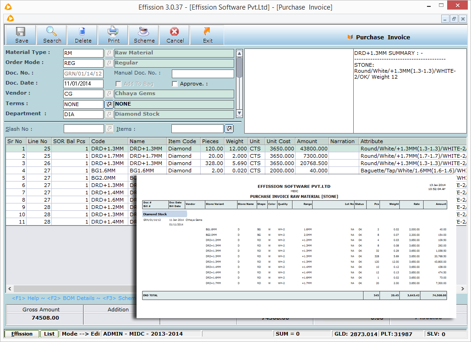Click the Doc. Date field
Screen dimensions: 471x342
[83, 84]
